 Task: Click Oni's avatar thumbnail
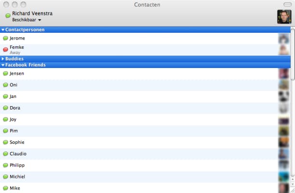click(284, 85)
